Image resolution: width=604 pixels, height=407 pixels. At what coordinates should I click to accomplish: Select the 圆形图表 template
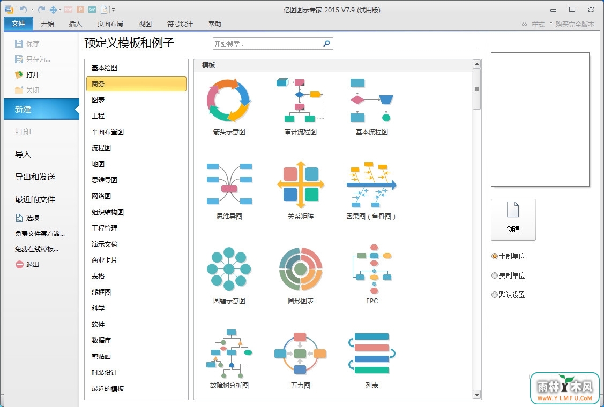point(301,276)
